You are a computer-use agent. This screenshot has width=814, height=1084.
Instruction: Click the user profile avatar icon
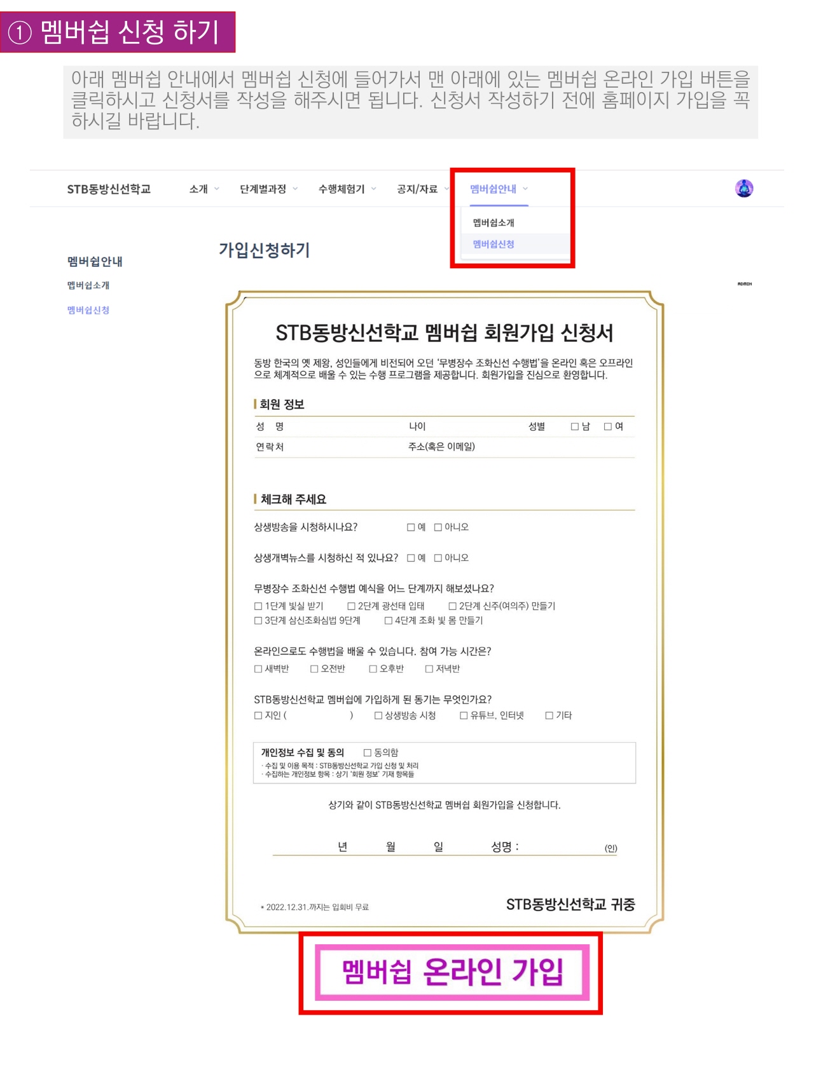point(743,189)
